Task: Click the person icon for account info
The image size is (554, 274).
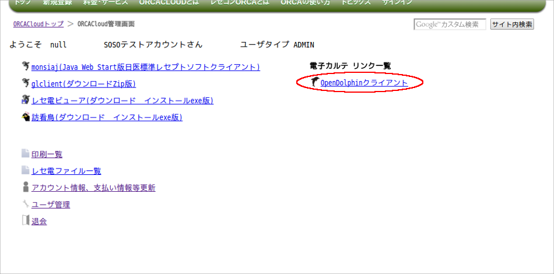Action: [26, 187]
